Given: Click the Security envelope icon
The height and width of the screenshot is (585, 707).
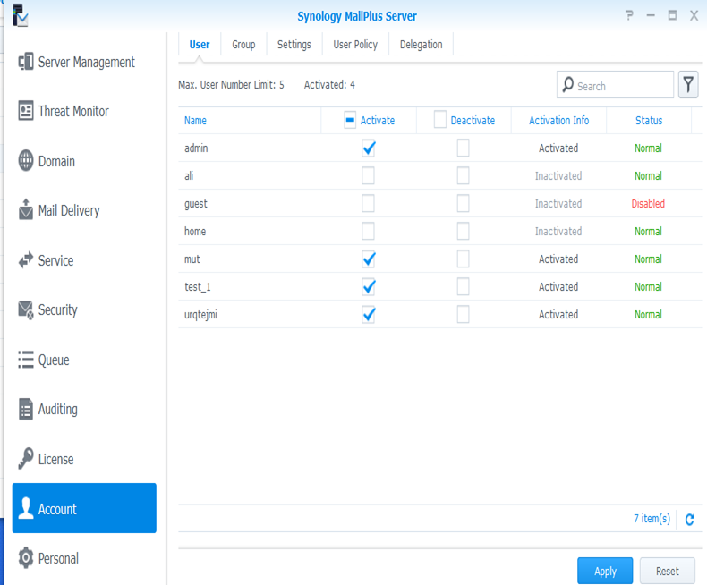Looking at the screenshot, I should 26,309.
